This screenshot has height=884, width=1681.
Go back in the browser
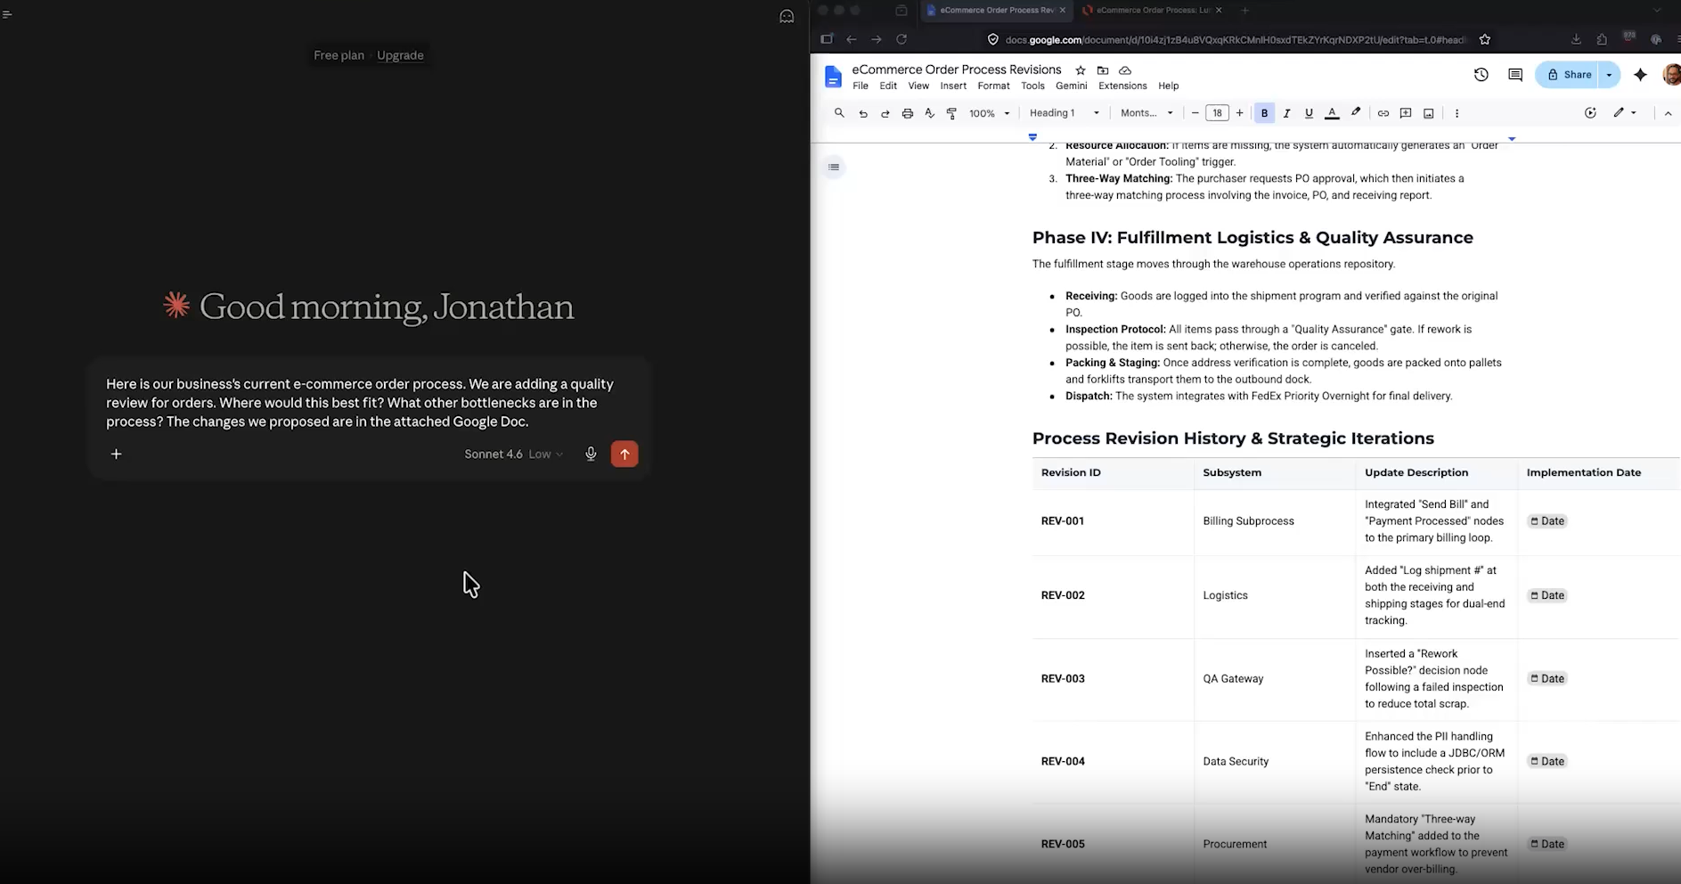pos(851,39)
